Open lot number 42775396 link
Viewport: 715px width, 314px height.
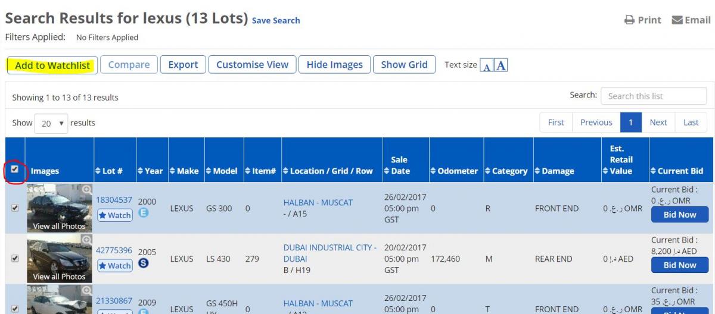[x=115, y=251]
